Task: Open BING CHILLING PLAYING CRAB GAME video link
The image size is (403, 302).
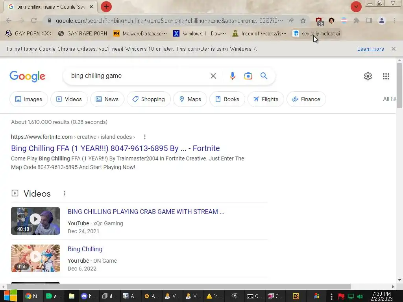Action: click(146, 212)
